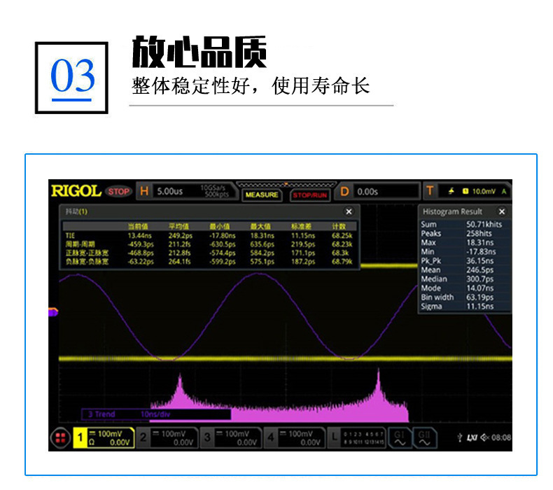The width and height of the screenshot is (553, 490).
Task: Select the Sum 50.71khits entry
Action: click(x=465, y=225)
